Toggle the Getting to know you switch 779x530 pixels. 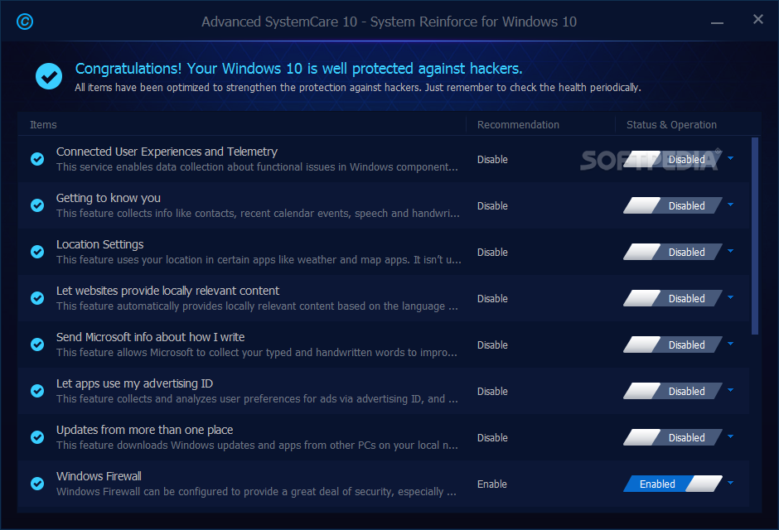(673, 205)
